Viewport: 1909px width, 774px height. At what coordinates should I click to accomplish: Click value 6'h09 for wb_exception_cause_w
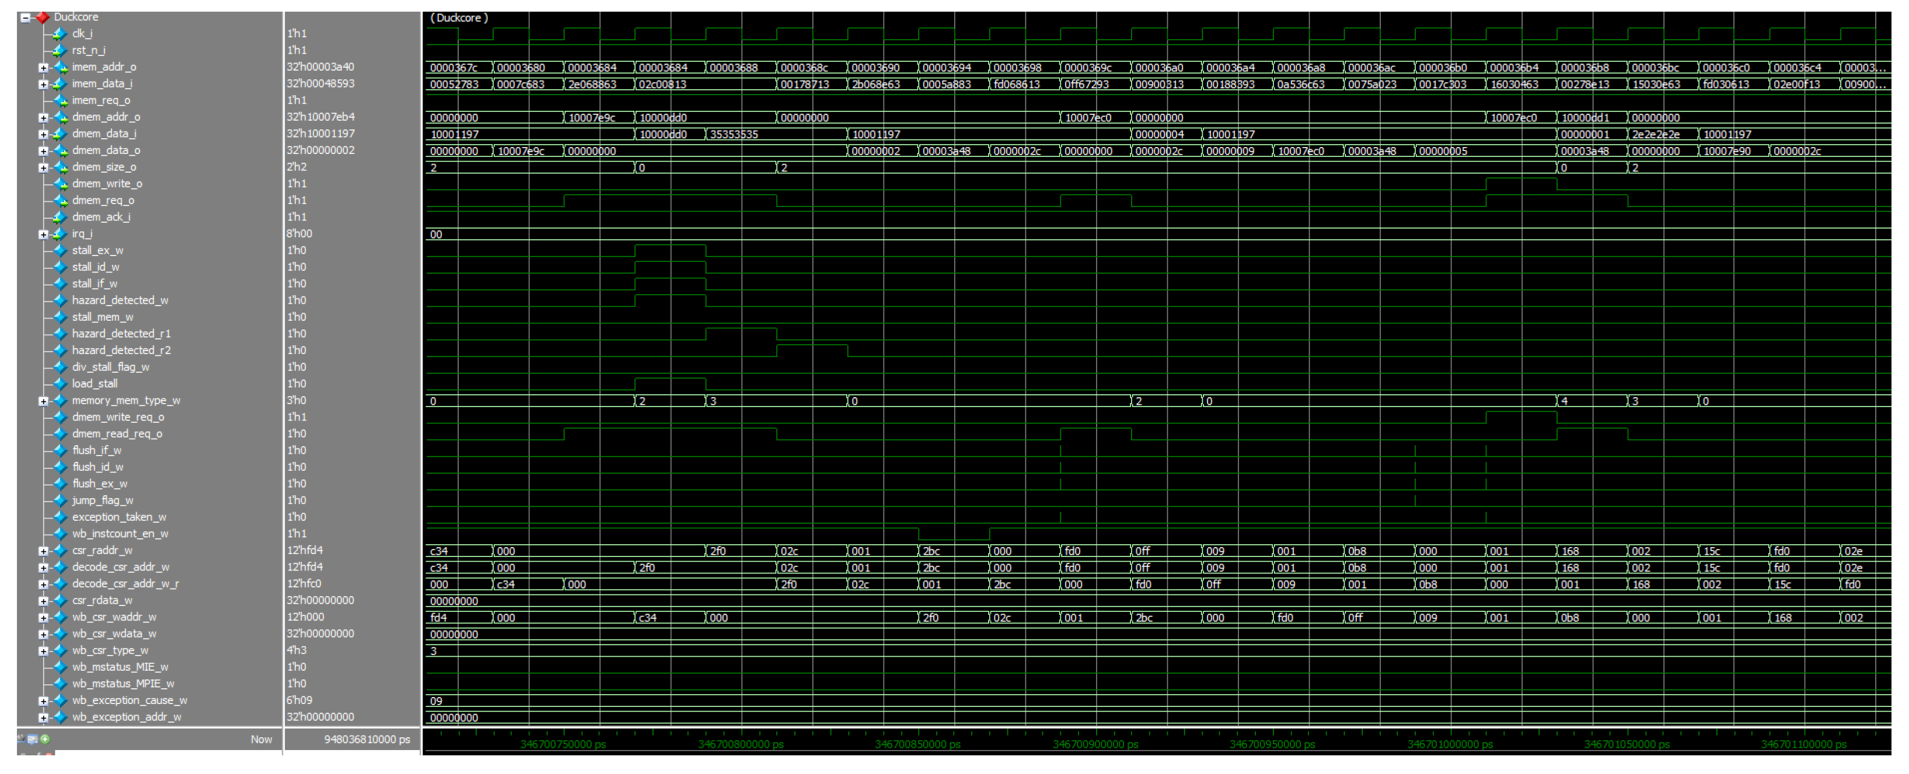[299, 701]
